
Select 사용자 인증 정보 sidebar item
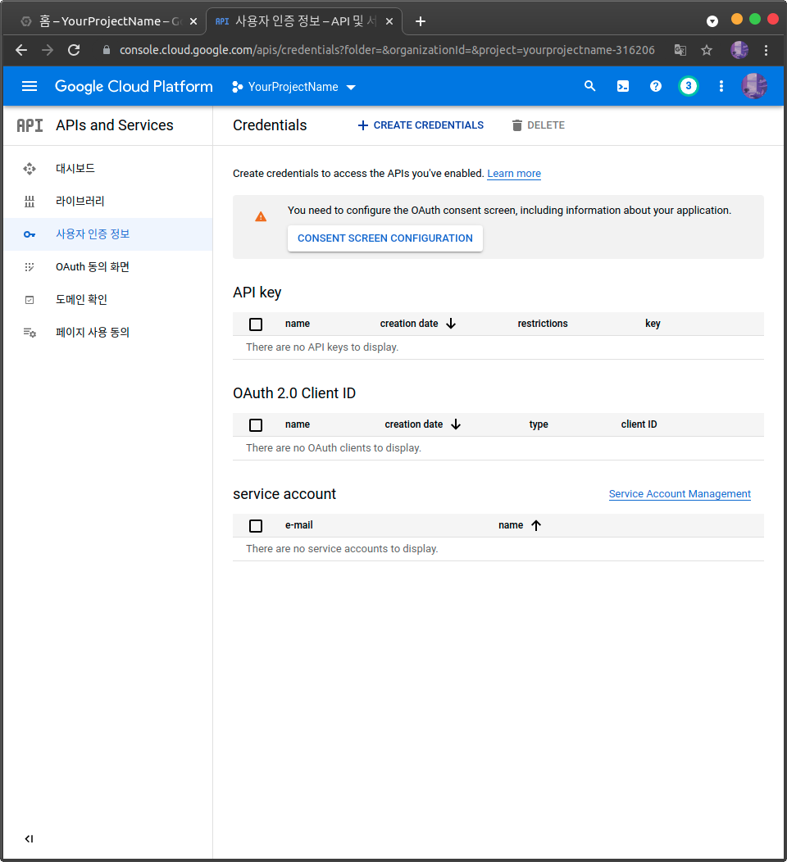[x=107, y=234]
